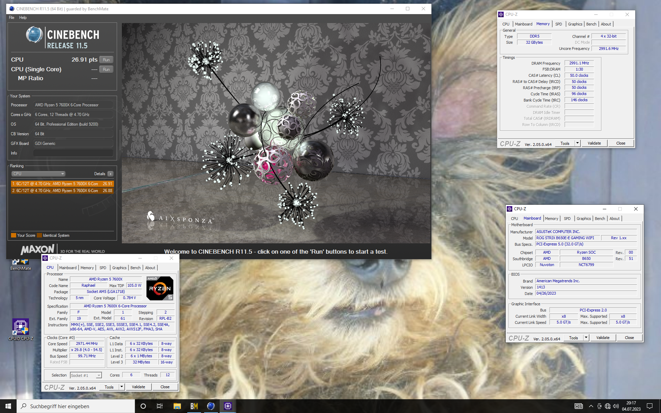Switch to CPU tab in Memory CPU-Z window
Viewport: 661px width, 413px height.
[x=506, y=24]
